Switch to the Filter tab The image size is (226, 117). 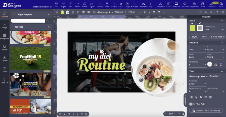pyautogui.click(x=205, y=37)
